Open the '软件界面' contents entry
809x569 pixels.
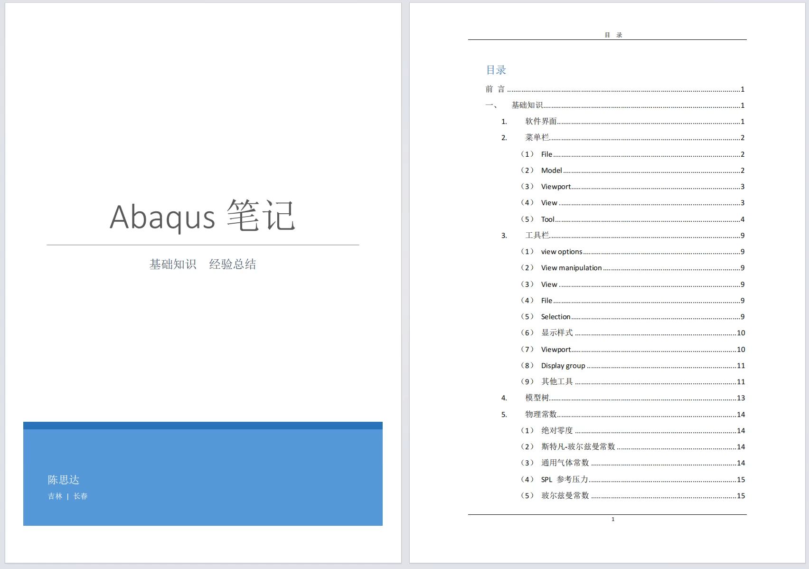click(623, 122)
